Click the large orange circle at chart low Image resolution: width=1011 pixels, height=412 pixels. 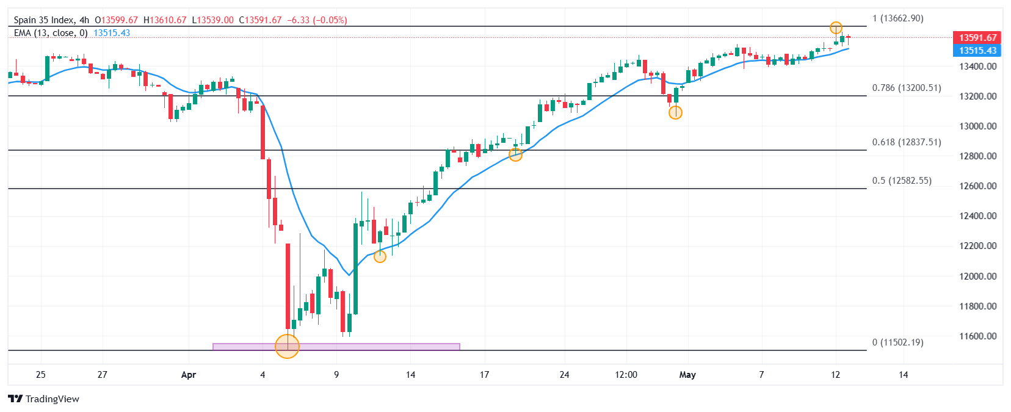pyautogui.click(x=288, y=346)
